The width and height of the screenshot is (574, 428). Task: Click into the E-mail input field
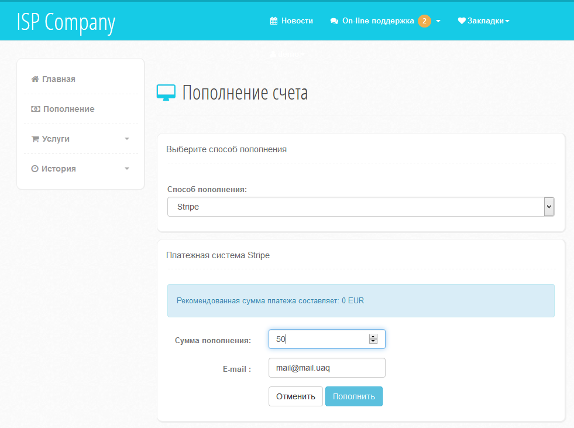pos(326,368)
